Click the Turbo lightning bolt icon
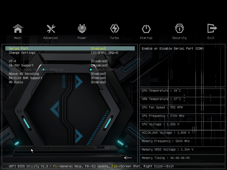Image resolution: width=227 pixels, height=170 pixels. (114, 28)
